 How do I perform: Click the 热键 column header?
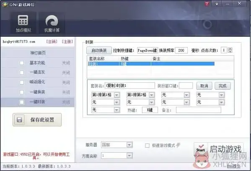click(x=125, y=59)
